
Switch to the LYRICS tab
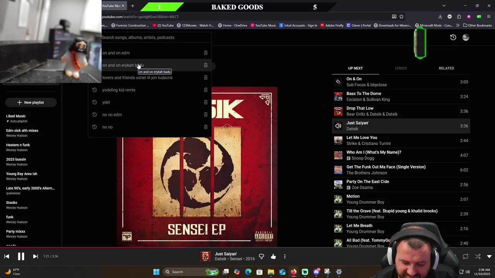pyautogui.click(x=401, y=68)
